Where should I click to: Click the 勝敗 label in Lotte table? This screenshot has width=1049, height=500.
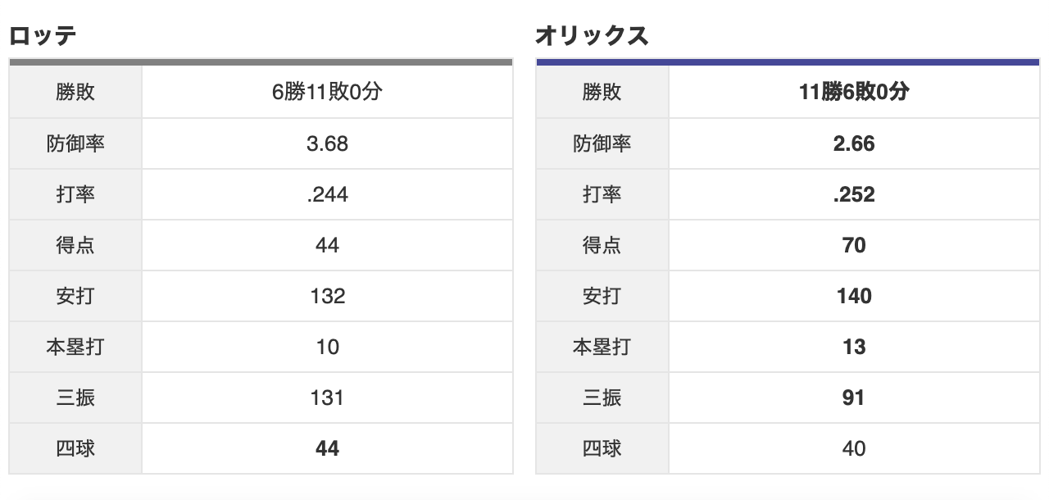coord(75,93)
